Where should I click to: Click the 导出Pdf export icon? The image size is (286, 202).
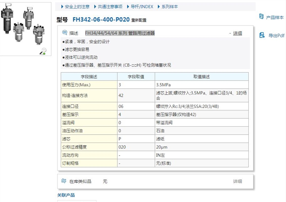click(x=262, y=35)
